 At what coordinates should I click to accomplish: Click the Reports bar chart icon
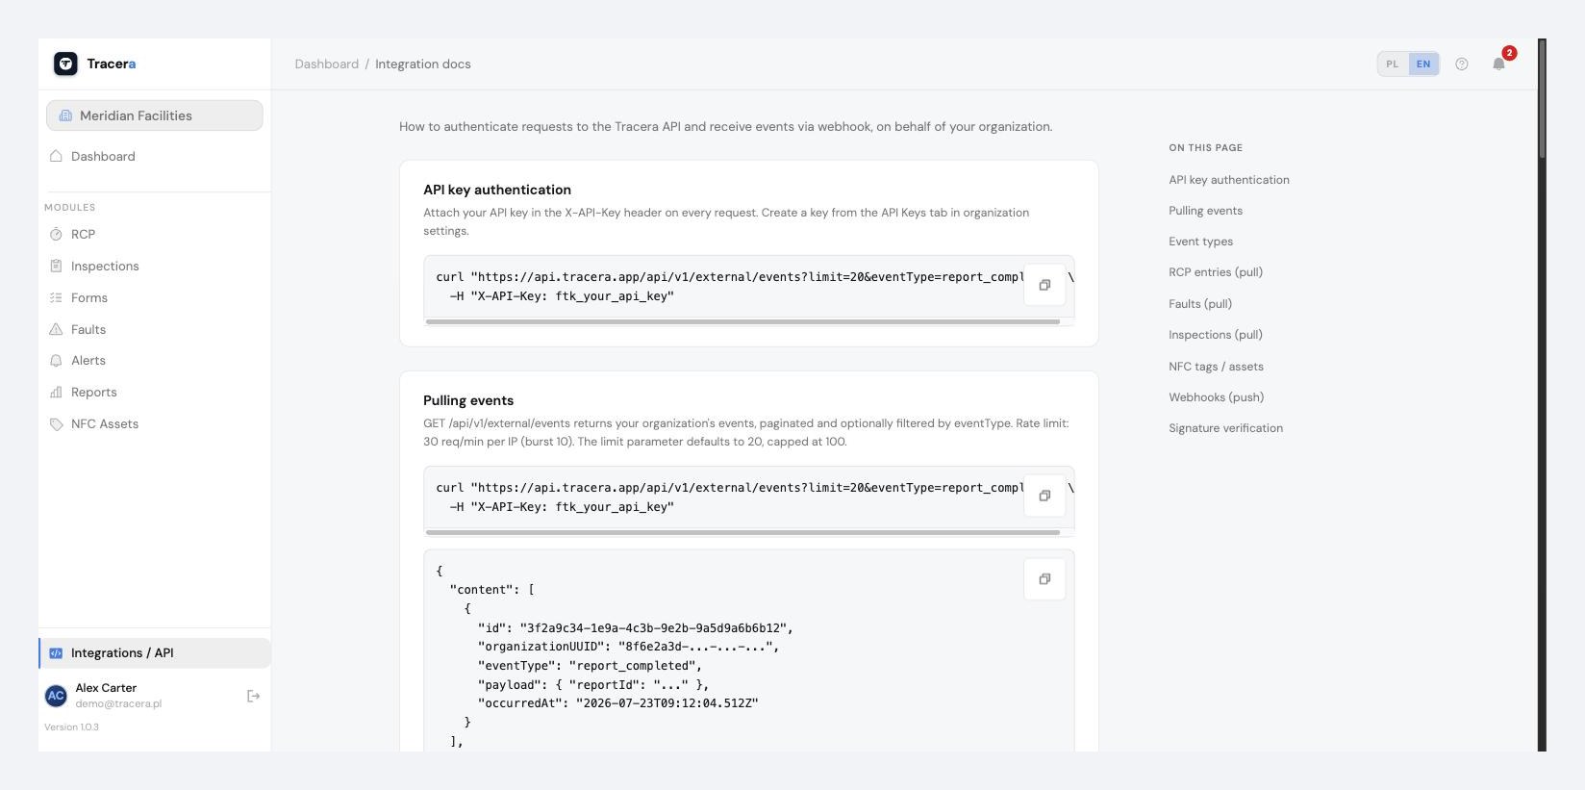56,393
